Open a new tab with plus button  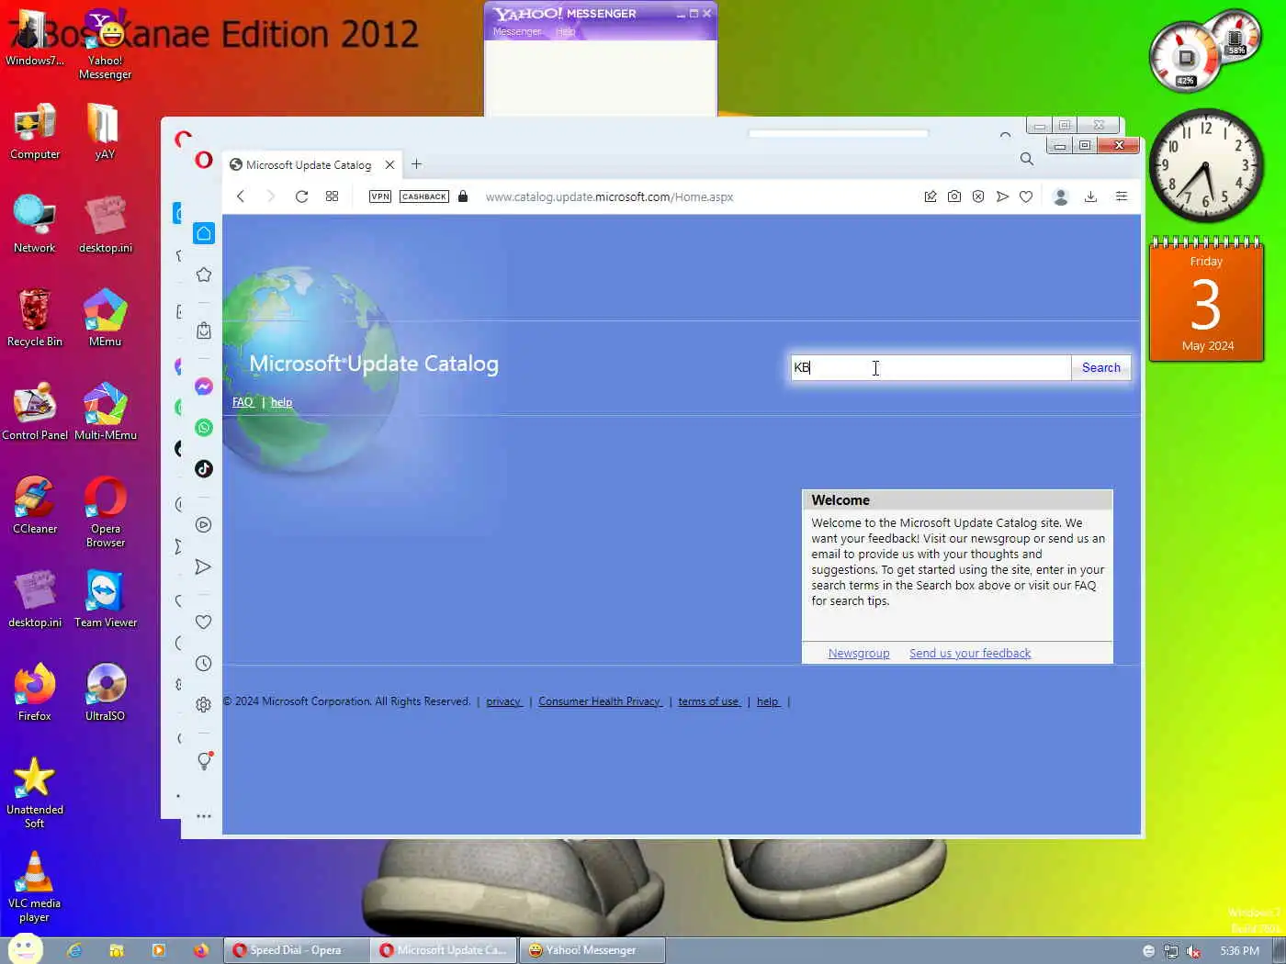416,164
